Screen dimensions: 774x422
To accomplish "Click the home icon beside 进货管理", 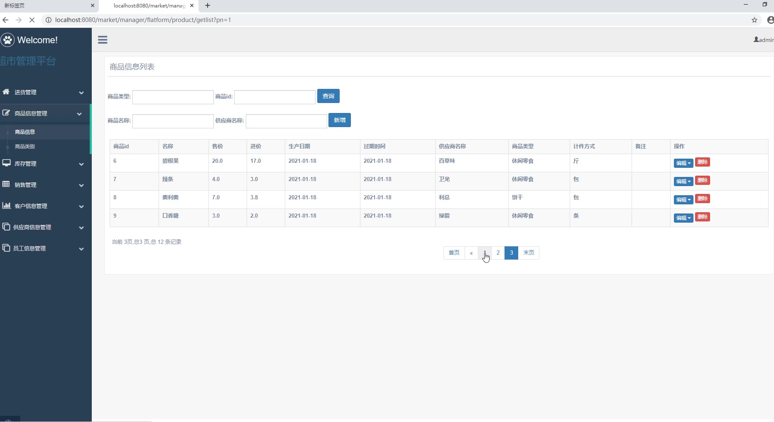I will tap(6, 92).
